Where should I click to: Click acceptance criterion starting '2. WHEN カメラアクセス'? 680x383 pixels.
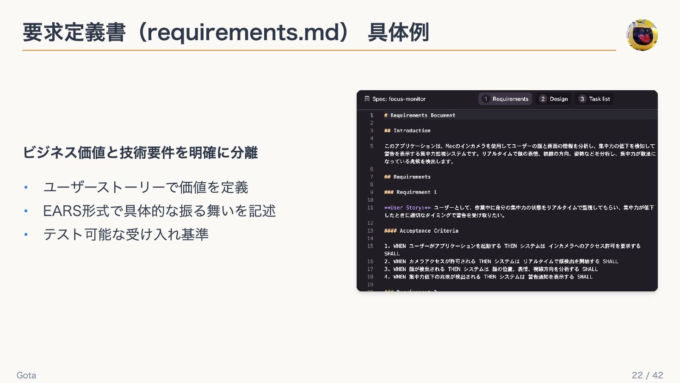501,261
